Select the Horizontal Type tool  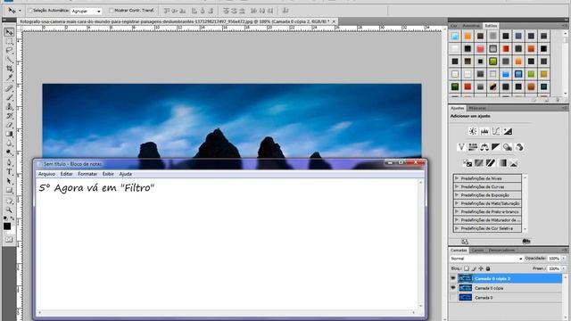click(x=9, y=172)
